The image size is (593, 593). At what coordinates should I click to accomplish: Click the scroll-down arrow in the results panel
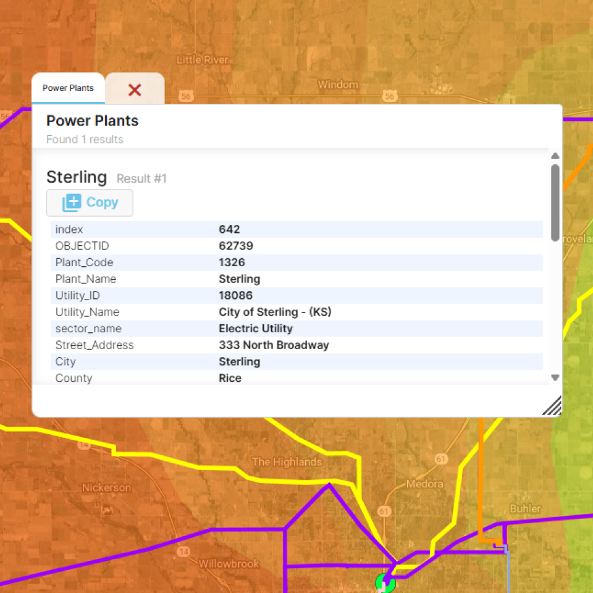pyautogui.click(x=555, y=377)
